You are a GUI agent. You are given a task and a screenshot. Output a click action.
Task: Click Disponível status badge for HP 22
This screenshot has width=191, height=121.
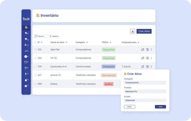coord(109,58)
